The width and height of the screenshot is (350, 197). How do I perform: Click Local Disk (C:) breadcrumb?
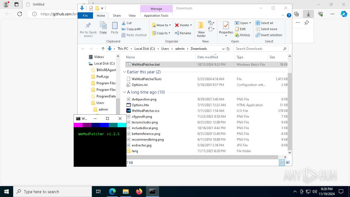(145, 49)
